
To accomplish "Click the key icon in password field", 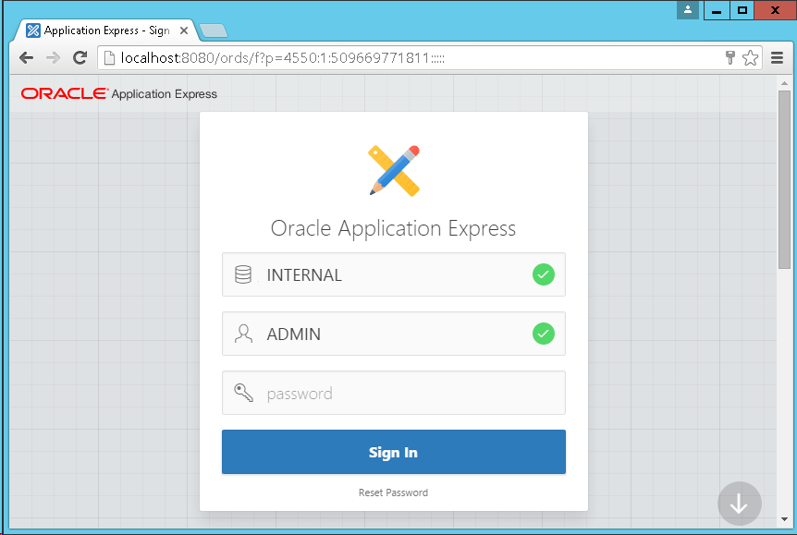I will (x=243, y=393).
